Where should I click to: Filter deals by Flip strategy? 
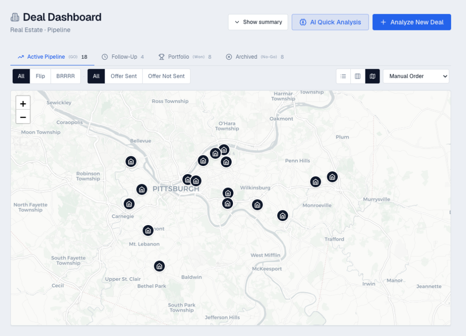tap(41, 76)
